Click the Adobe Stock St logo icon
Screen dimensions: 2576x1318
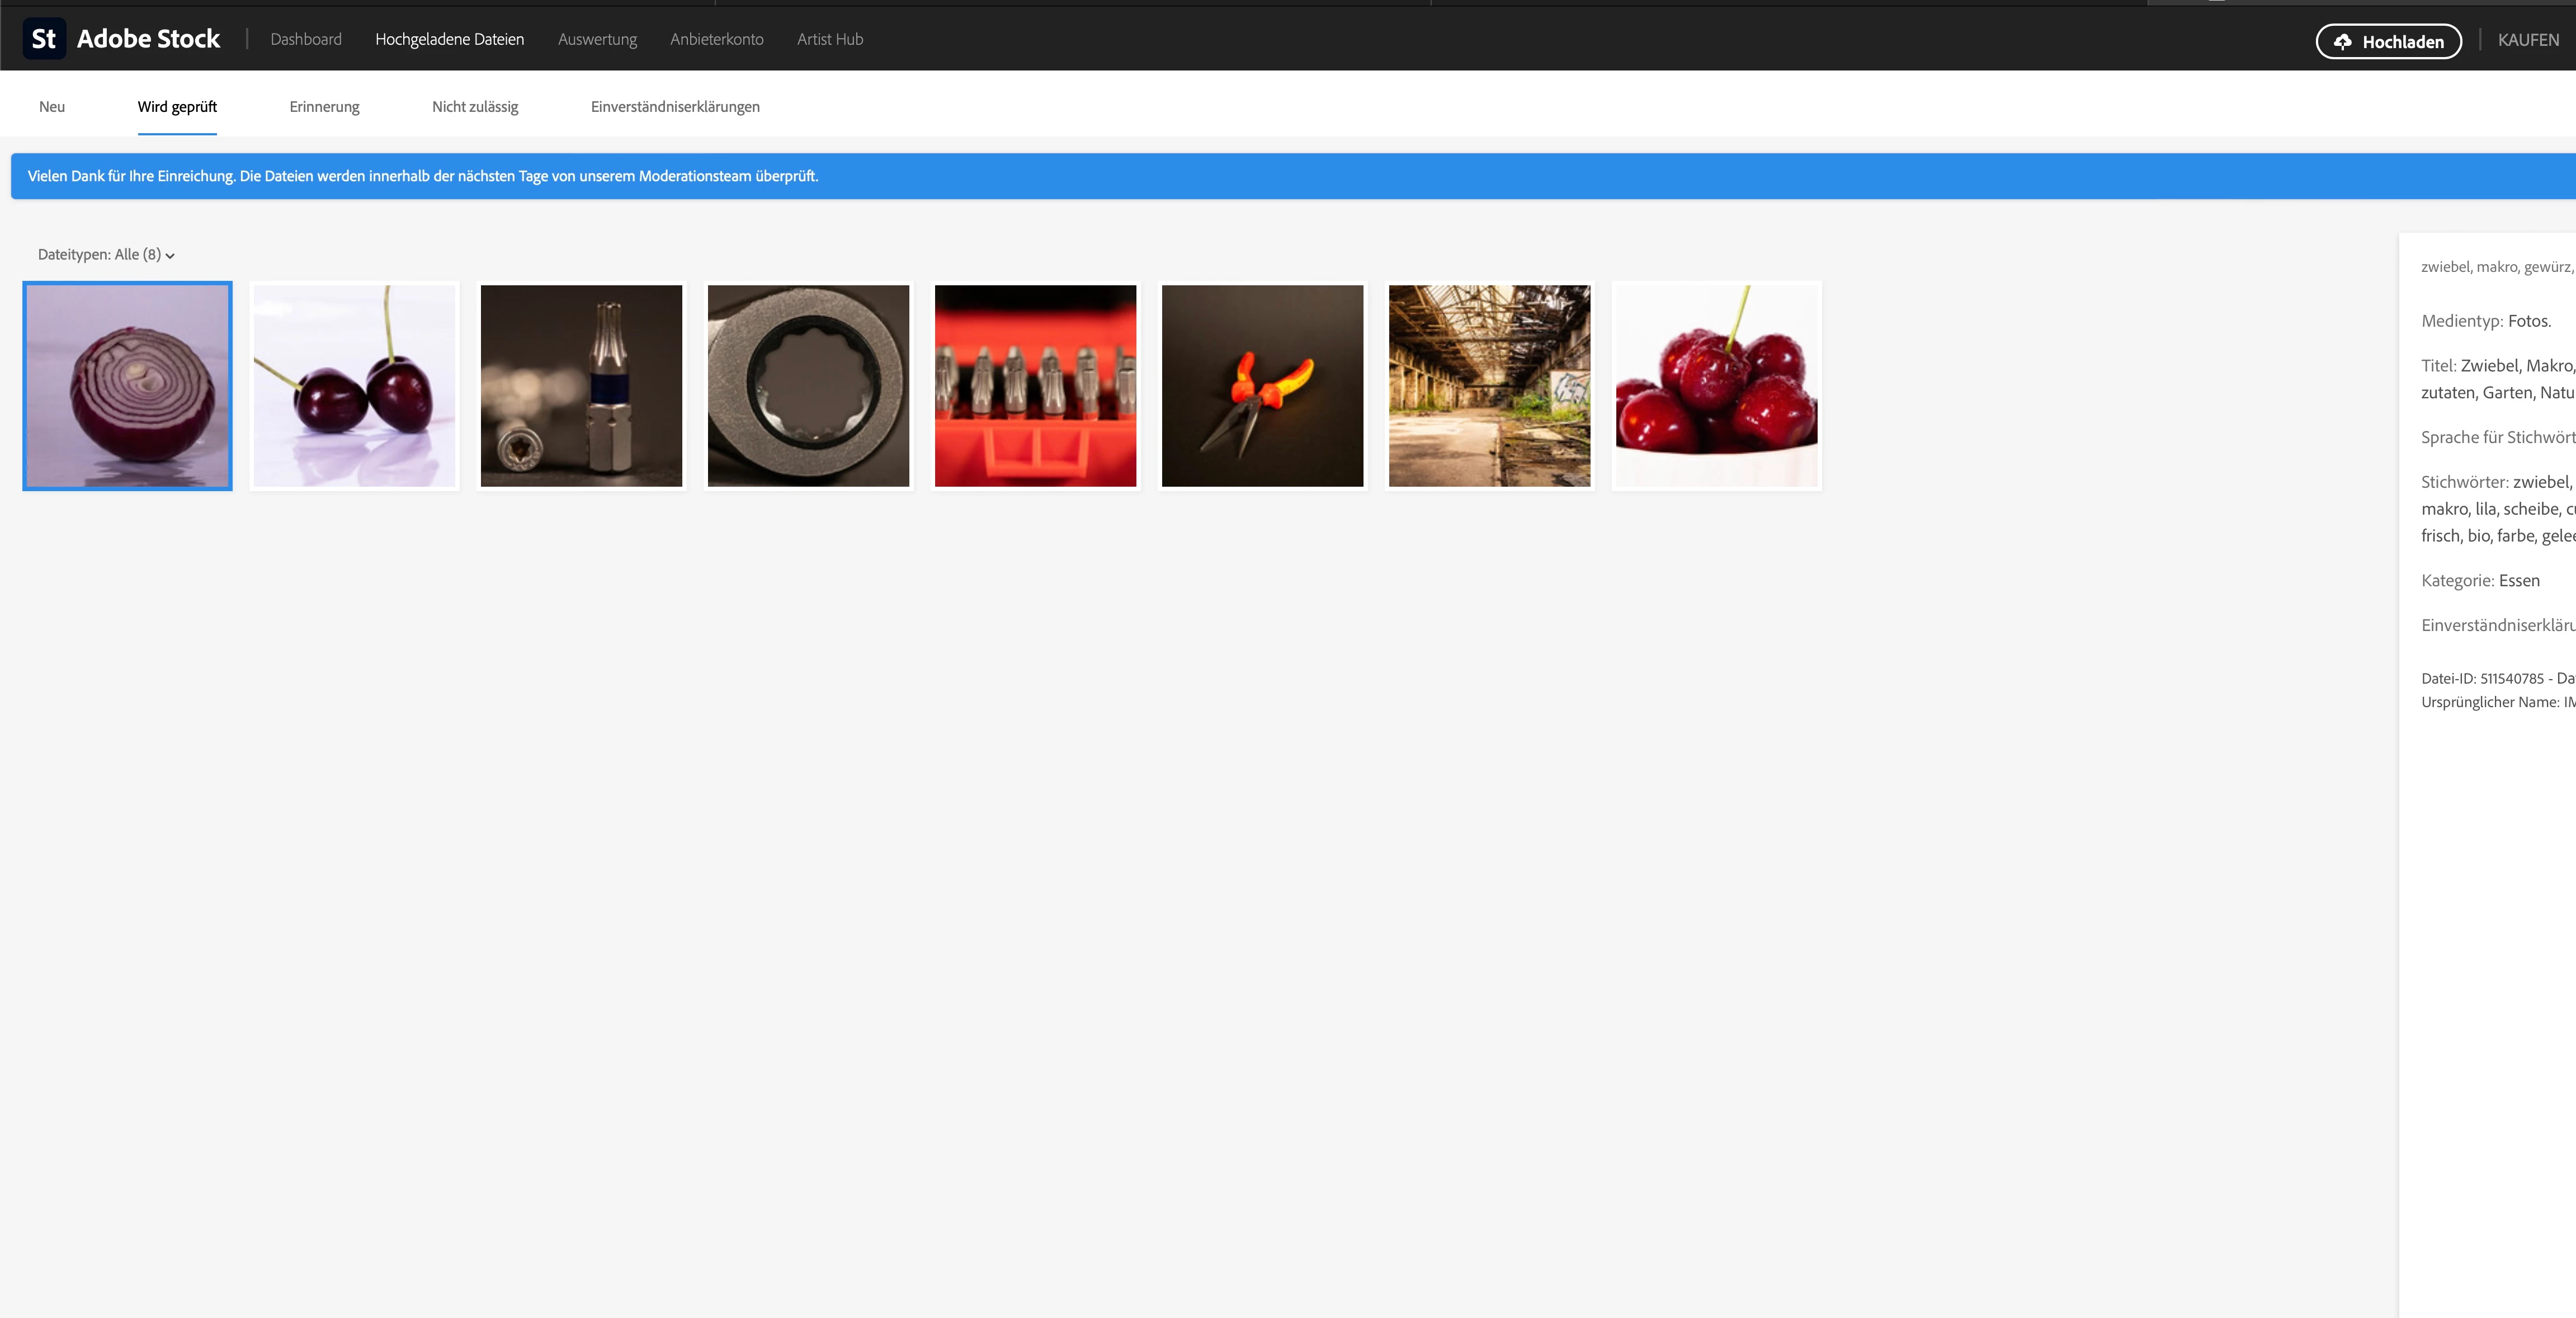tap(44, 39)
